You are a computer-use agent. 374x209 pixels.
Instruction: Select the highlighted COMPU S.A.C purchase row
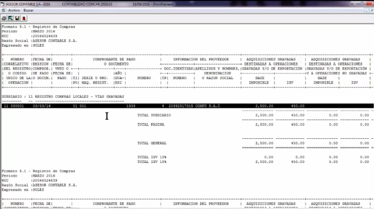point(188,106)
